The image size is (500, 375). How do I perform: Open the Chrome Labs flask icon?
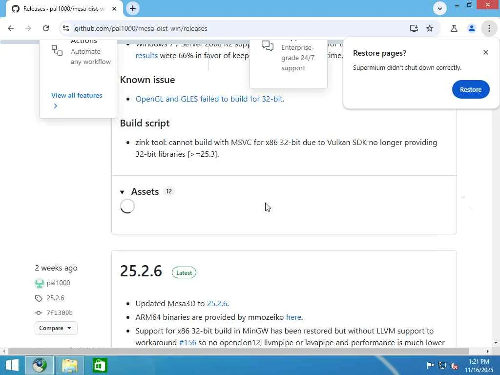point(454,28)
